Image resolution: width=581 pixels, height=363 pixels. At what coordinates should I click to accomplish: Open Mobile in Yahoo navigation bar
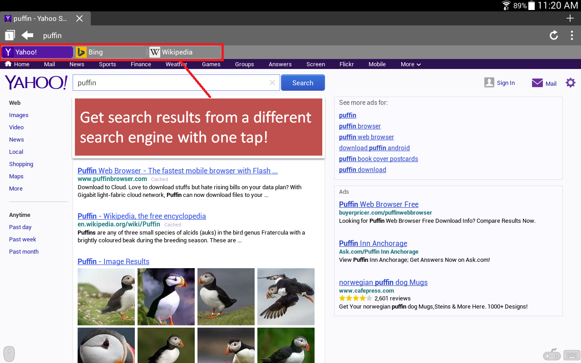[377, 64]
